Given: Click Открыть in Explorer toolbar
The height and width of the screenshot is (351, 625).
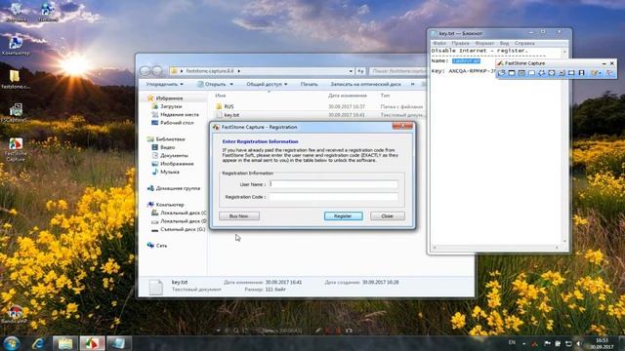Looking at the screenshot, I should point(211,85).
